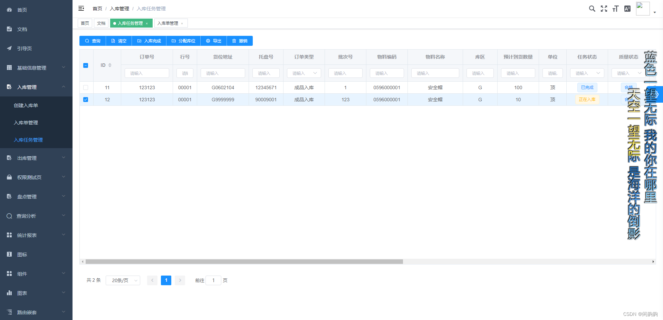Viewport: 663px width, 320px height.
Task: Sort table by ID column arrows
Action: (x=110, y=65)
